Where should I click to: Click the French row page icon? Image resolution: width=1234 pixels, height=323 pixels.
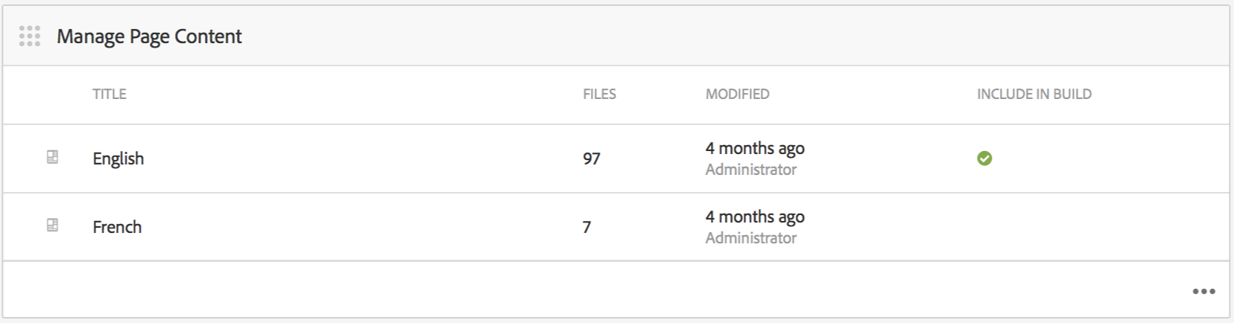(x=52, y=225)
